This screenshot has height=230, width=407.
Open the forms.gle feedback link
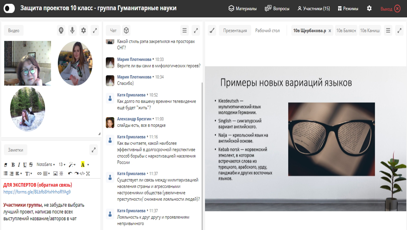pyautogui.click(x=37, y=192)
